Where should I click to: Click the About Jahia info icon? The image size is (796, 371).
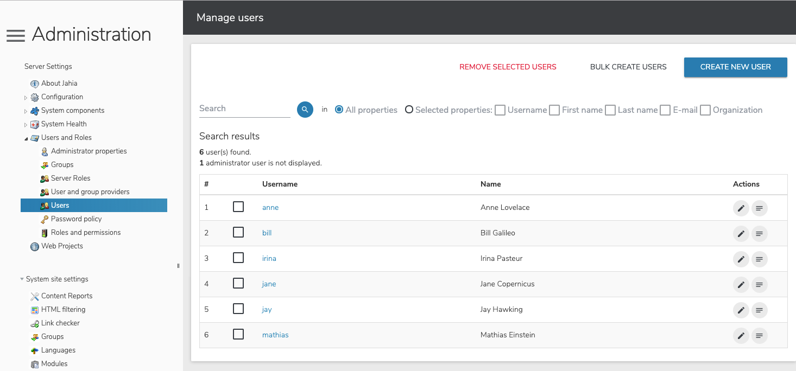point(35,84)
